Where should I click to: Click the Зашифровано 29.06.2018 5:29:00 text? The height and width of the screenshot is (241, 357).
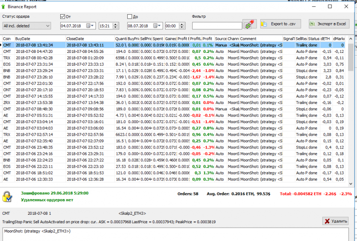pos(54,193)
